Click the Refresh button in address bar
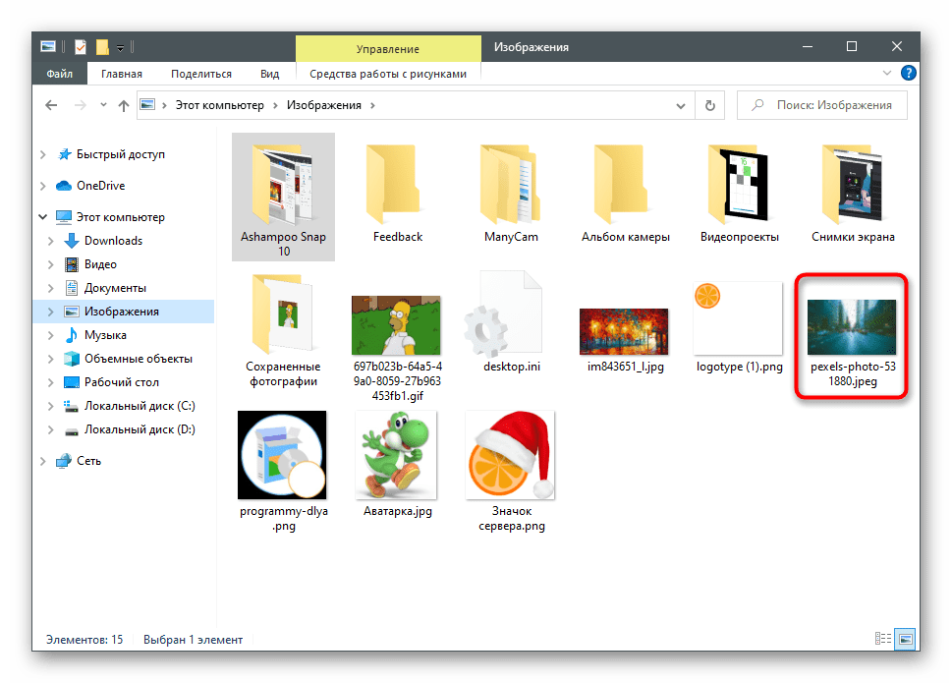The height and width of the screenshot is (683, 952). click(708, 105)
